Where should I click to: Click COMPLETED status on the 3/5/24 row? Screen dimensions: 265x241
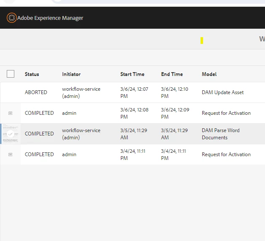tap(39, 134)
